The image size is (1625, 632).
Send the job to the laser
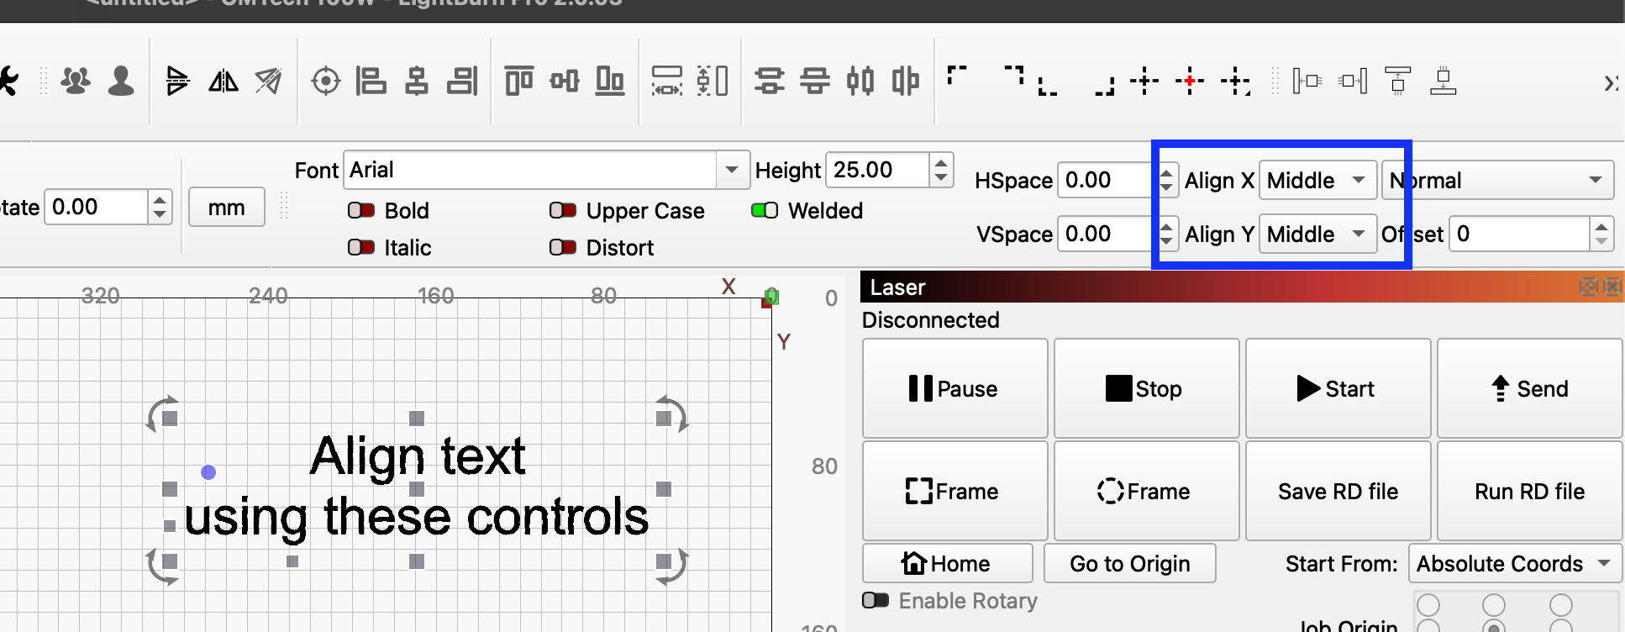tap(1530, 388)
